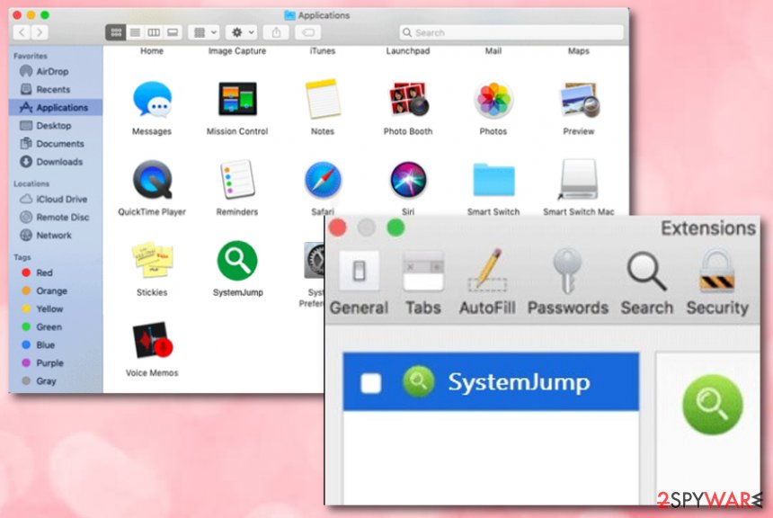Select the Green tag
Viewport: 773px width, 518px height.
[55, 326]
